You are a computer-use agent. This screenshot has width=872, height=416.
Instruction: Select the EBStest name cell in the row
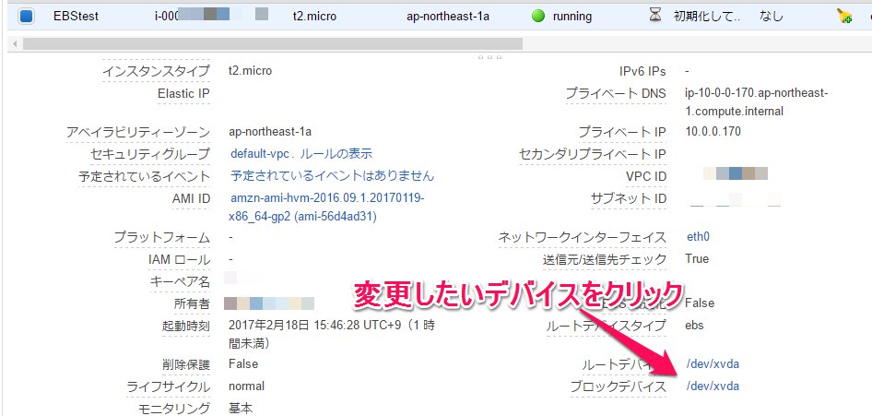pyautogui.click(x=77, y=16)
